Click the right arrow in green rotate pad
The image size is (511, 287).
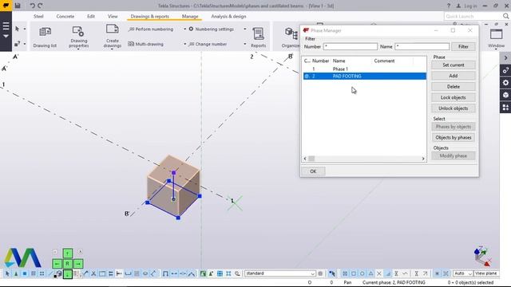point(78,264)
